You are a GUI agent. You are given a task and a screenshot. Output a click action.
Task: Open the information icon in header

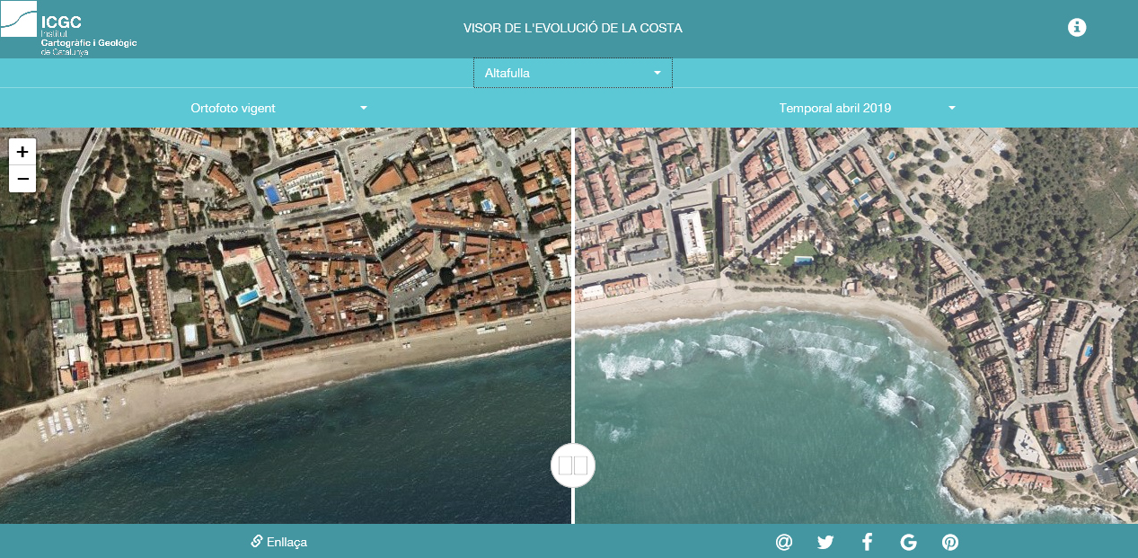pos(1077,28)
